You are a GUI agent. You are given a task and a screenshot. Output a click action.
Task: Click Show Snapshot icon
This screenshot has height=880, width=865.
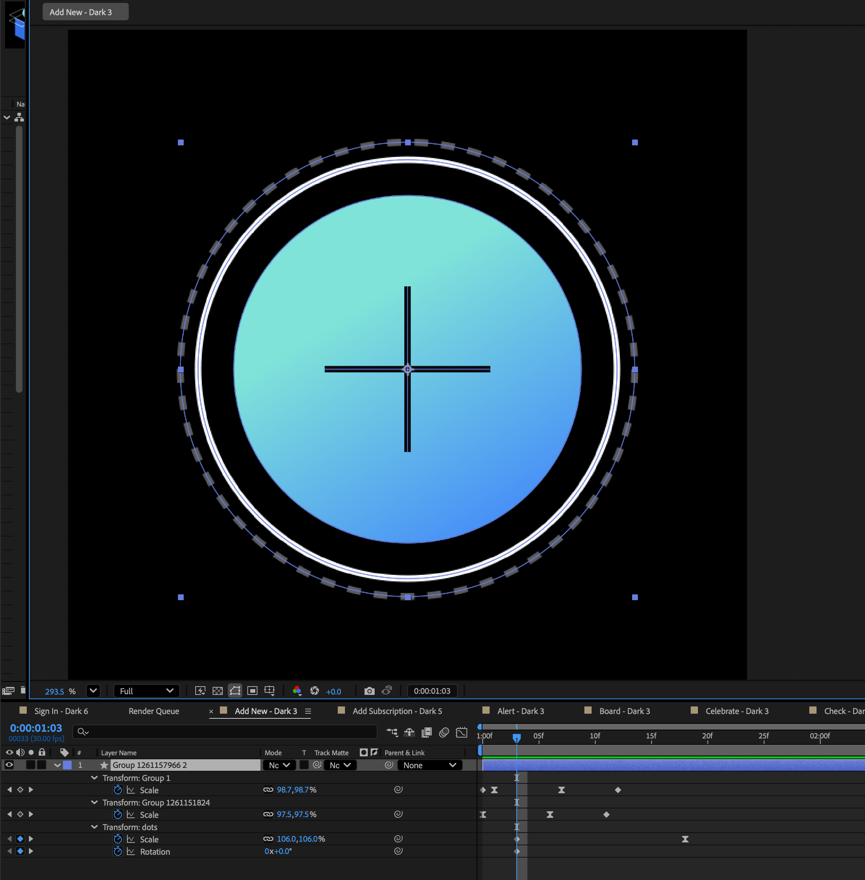point(387,691)
